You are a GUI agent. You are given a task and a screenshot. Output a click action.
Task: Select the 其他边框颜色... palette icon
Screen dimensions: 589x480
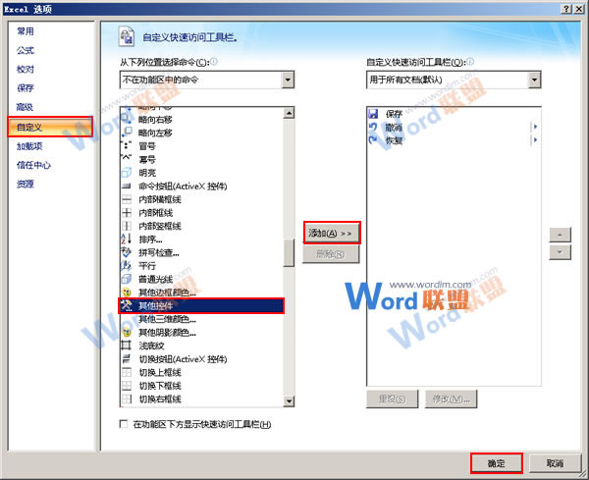point(127,293)
